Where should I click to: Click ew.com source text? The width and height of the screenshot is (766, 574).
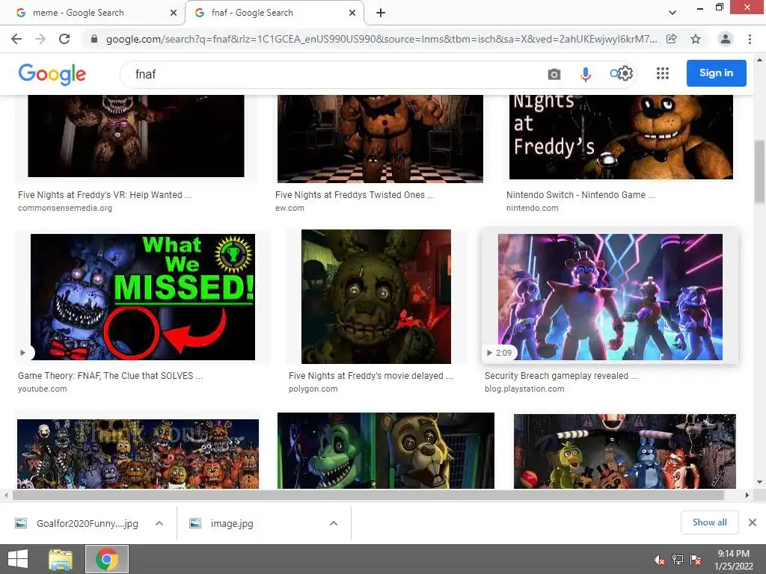point(289,208)
